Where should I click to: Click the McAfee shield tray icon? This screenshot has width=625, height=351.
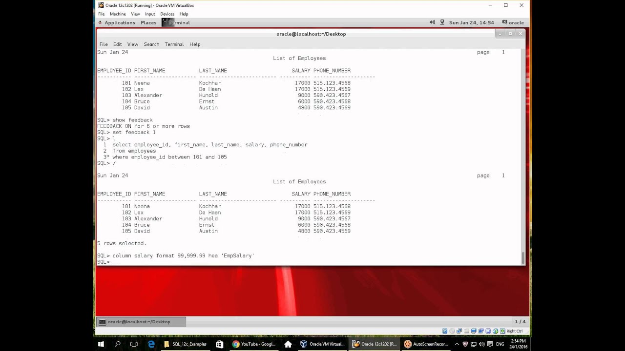pos(465,344)
